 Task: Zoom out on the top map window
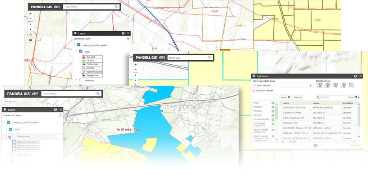coord(30,19)
